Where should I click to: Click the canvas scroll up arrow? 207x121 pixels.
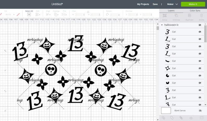tap(158, 24)
